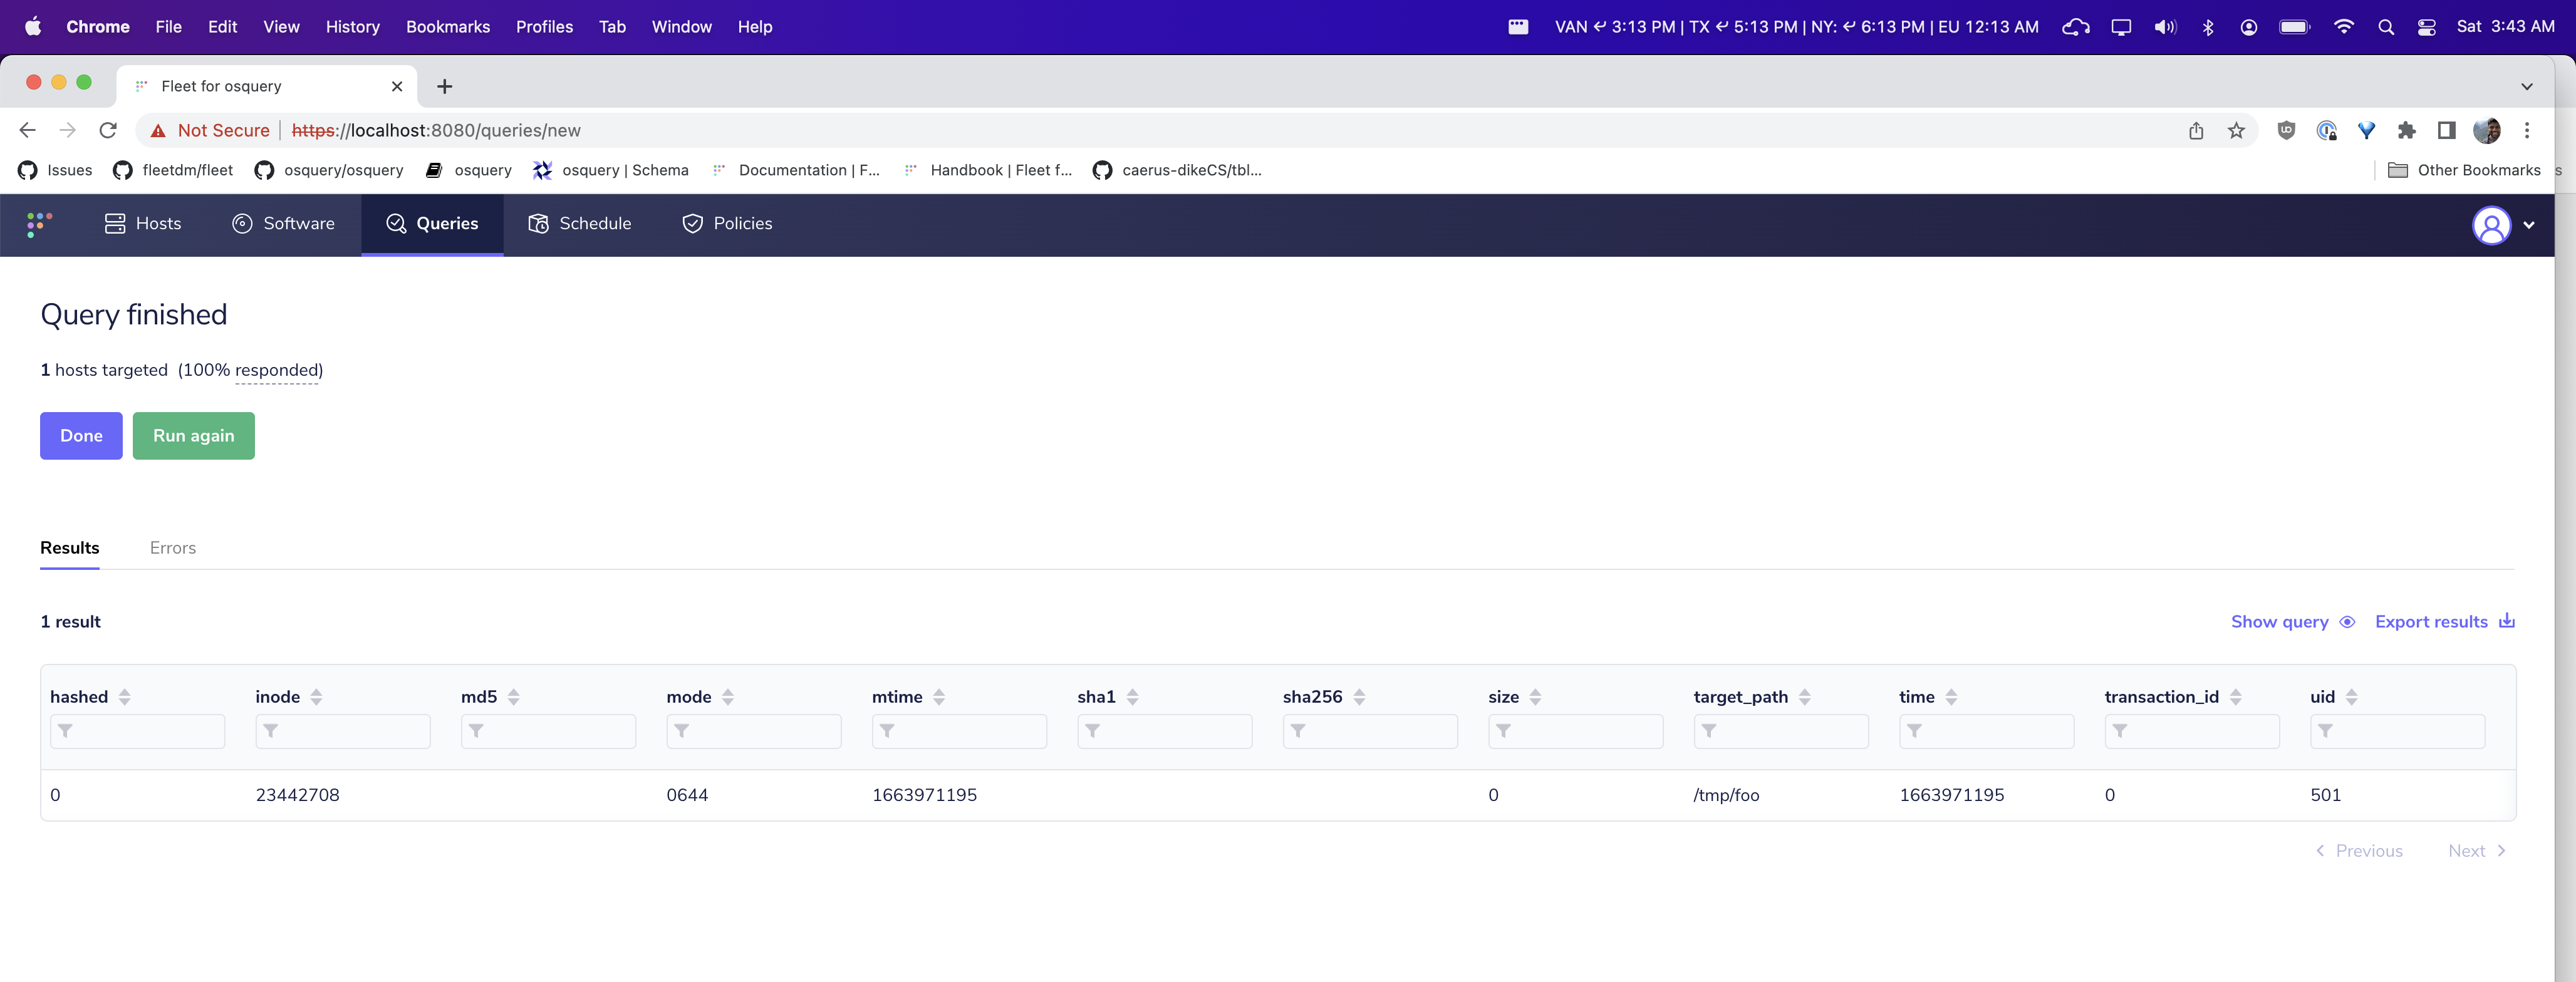Toggle sort on the hashed column
The width and height of the screenshot is (2576, 982).
pos(124,697)
